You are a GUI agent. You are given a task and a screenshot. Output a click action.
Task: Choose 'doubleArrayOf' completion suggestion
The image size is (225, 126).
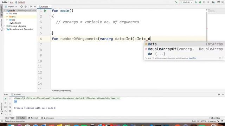click(x=184, y=49)
